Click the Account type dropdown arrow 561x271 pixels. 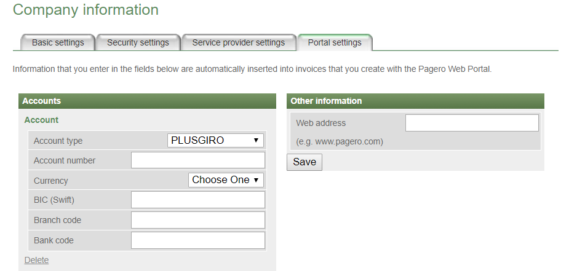[256, 141]
